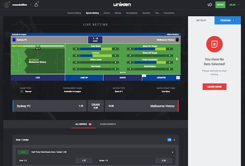The width and height of the screenshot is (245, 166).
Task: Open the Closed Markets tab
Action: 108,124
